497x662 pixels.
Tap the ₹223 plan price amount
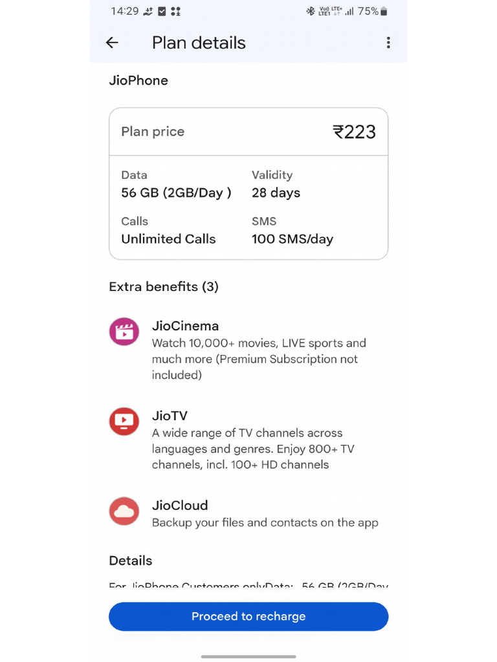tap(354, 132)
